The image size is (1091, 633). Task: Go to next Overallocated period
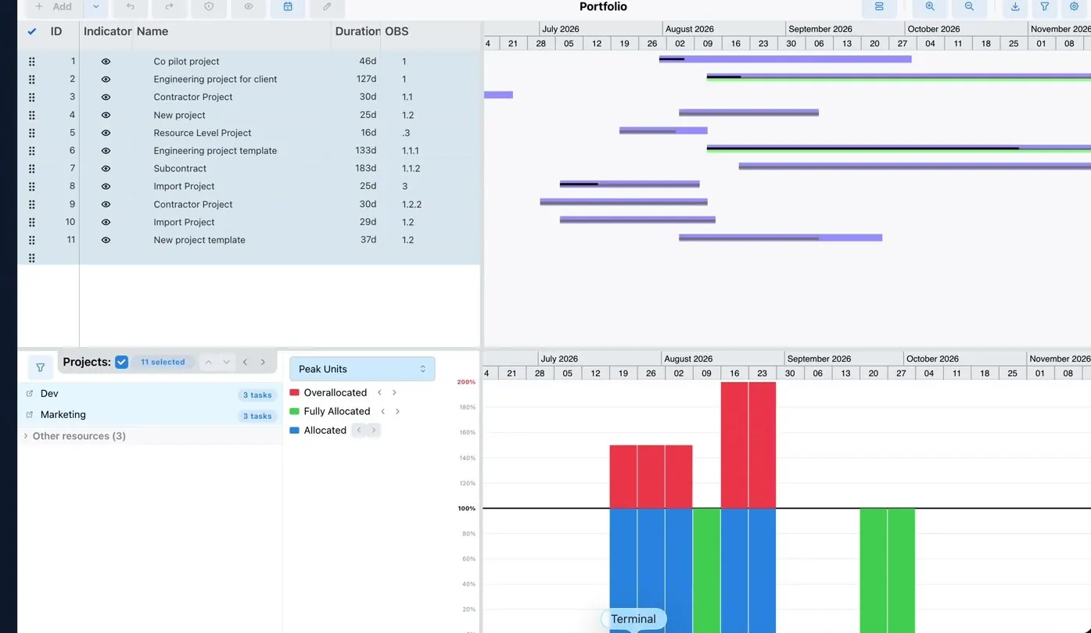tap(394, 393)
